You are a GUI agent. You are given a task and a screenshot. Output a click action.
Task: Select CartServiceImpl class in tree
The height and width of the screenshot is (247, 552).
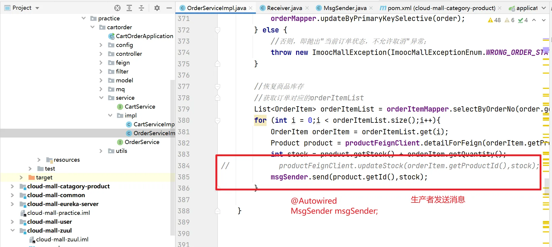(x=150, y=124)
